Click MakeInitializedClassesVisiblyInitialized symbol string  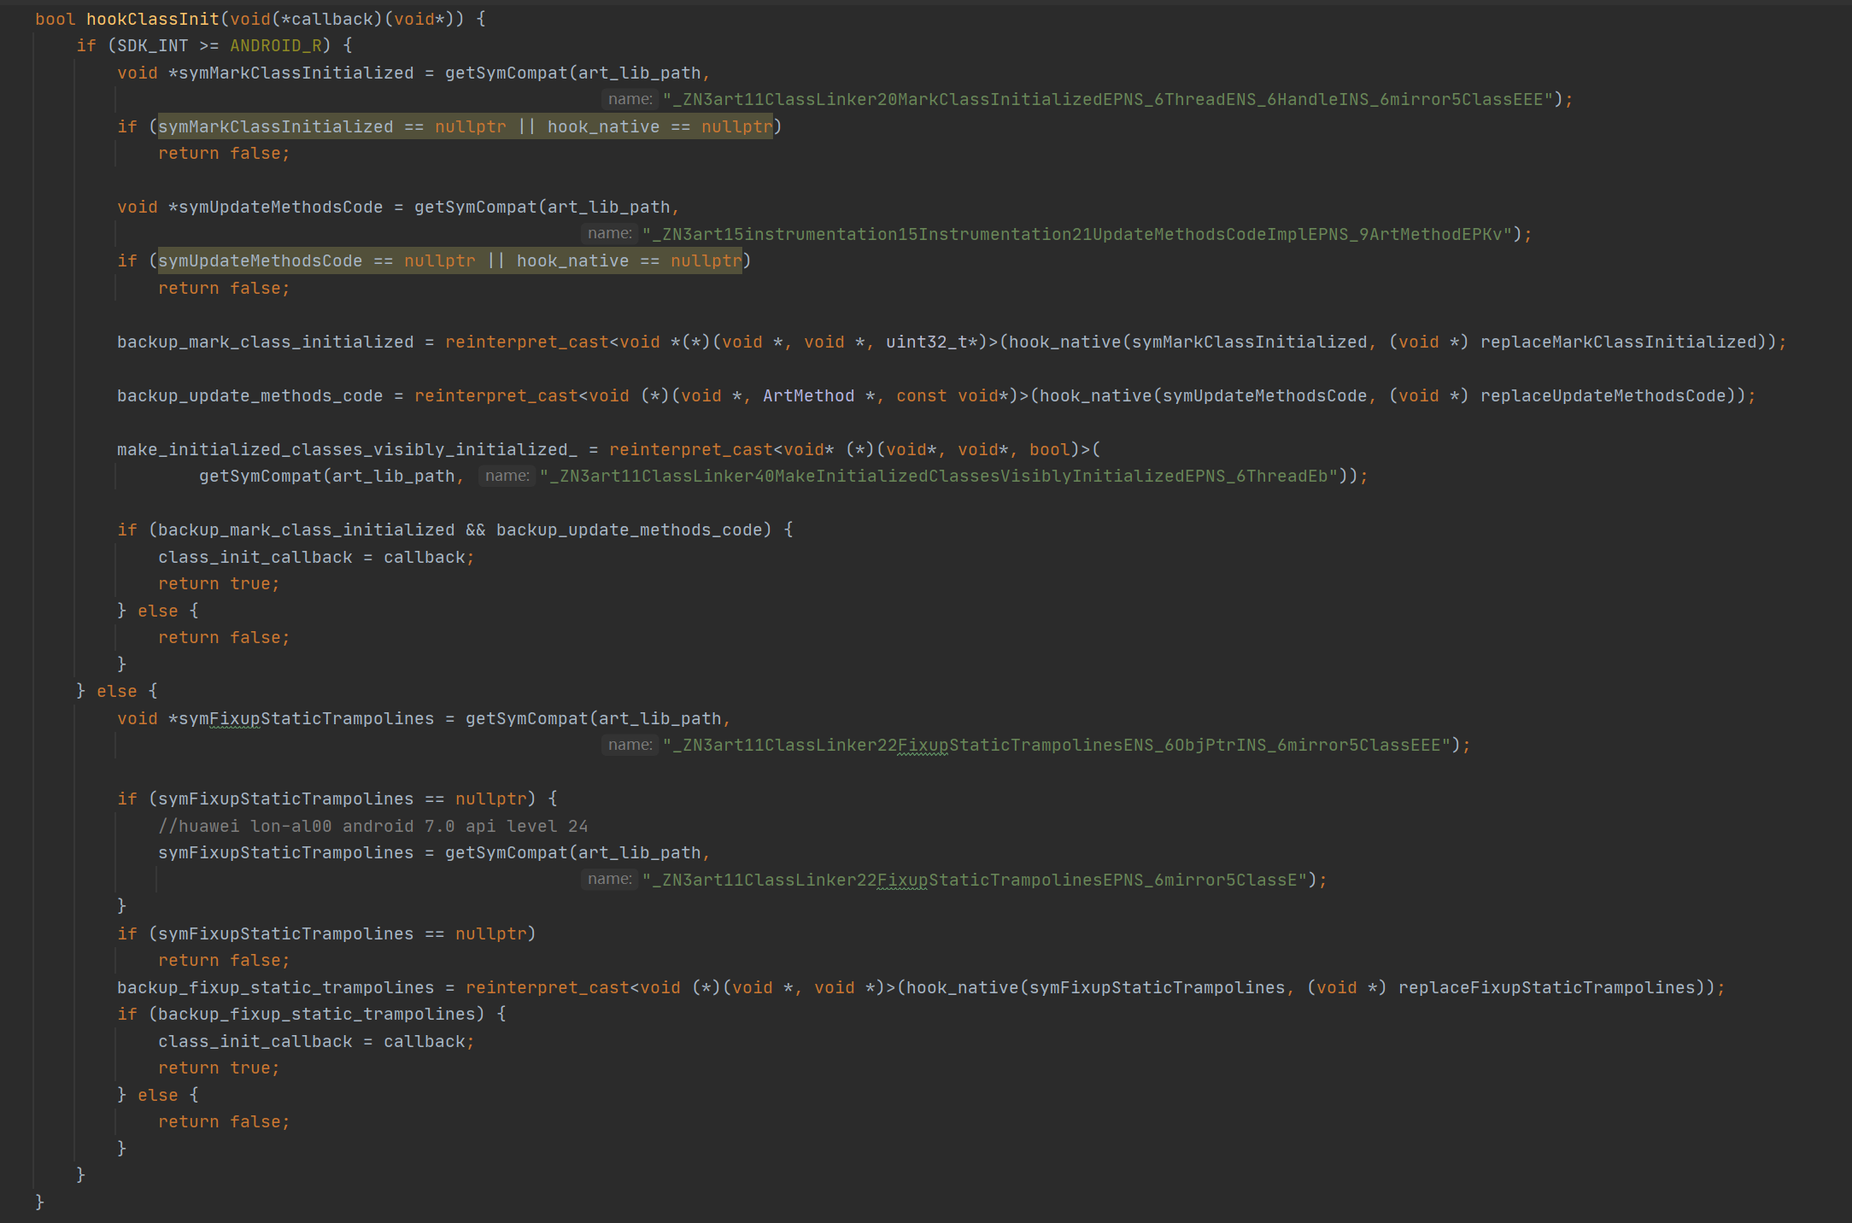coord(939,477)
